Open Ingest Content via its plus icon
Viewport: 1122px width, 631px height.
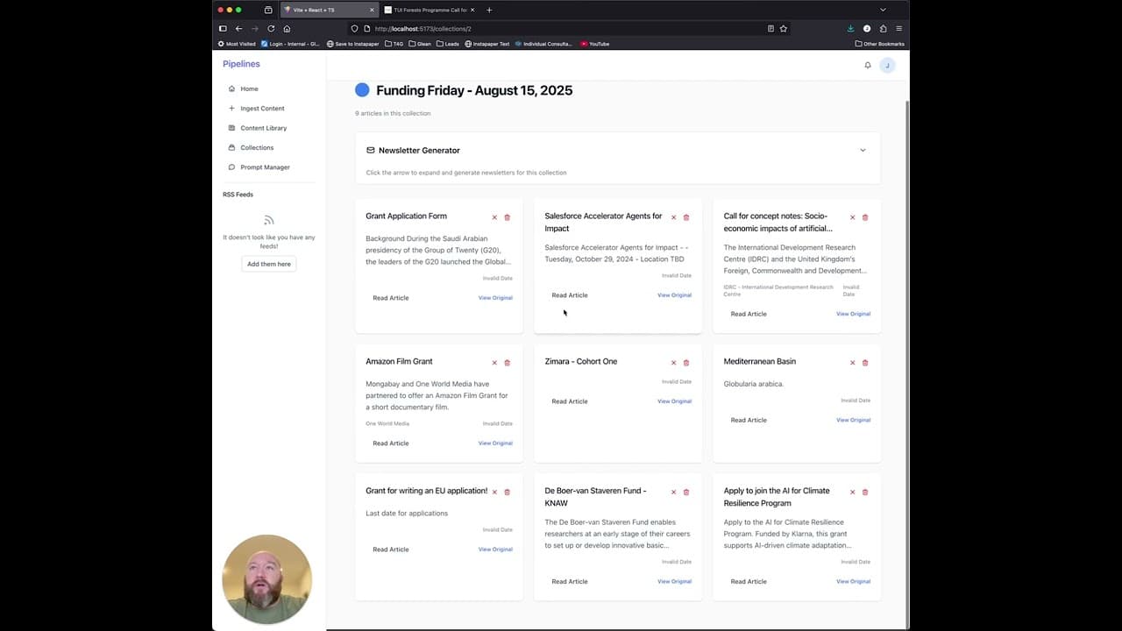tap(231, 108)
